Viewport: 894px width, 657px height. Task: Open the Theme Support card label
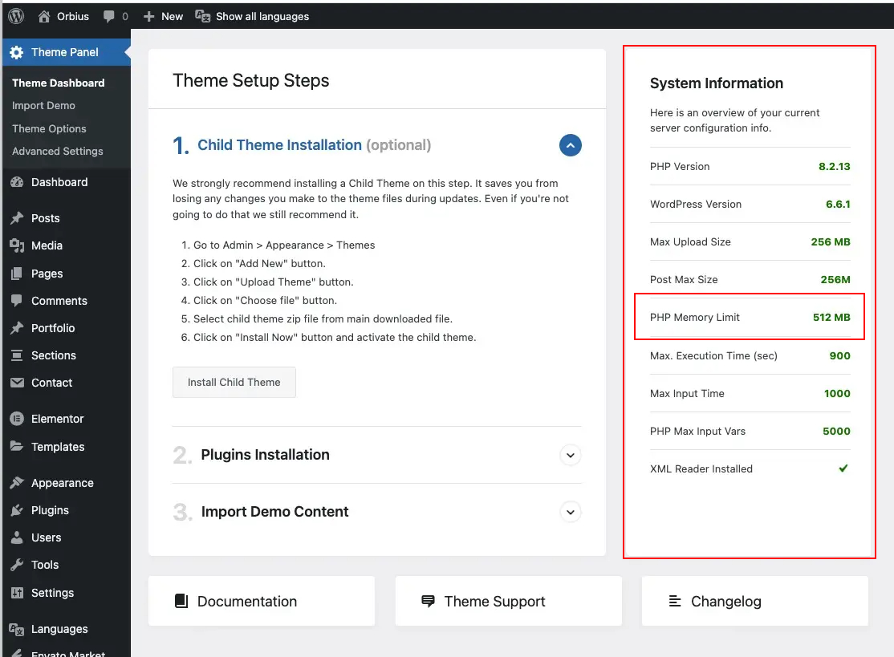[x=494, y=601]
